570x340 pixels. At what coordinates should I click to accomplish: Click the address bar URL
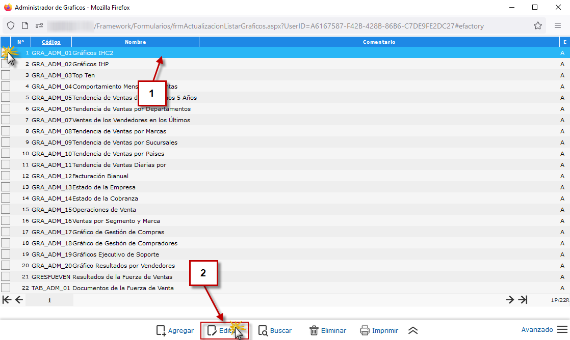pos(289,26)
